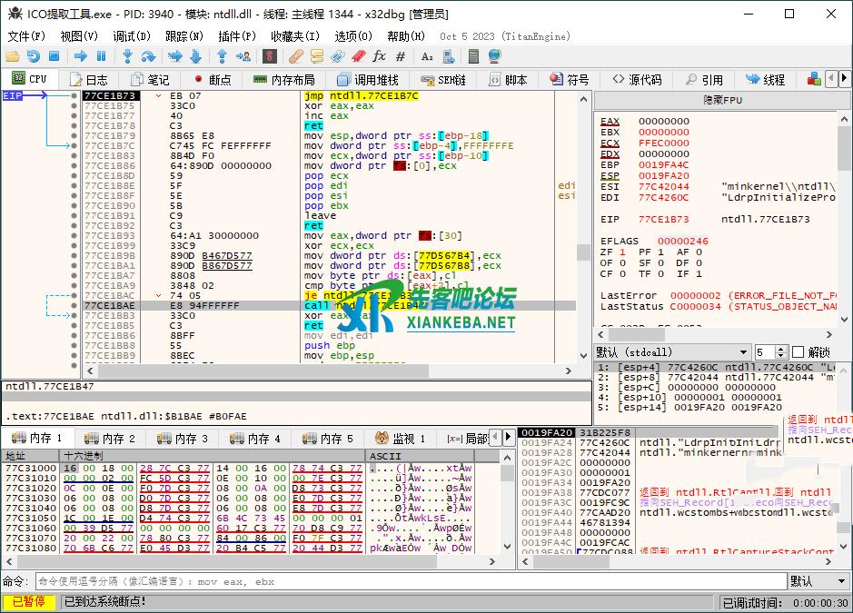Screen dimensions: 853x613
Task: Click the fx functions toolbar icon
Action: (x=379, y=56)
